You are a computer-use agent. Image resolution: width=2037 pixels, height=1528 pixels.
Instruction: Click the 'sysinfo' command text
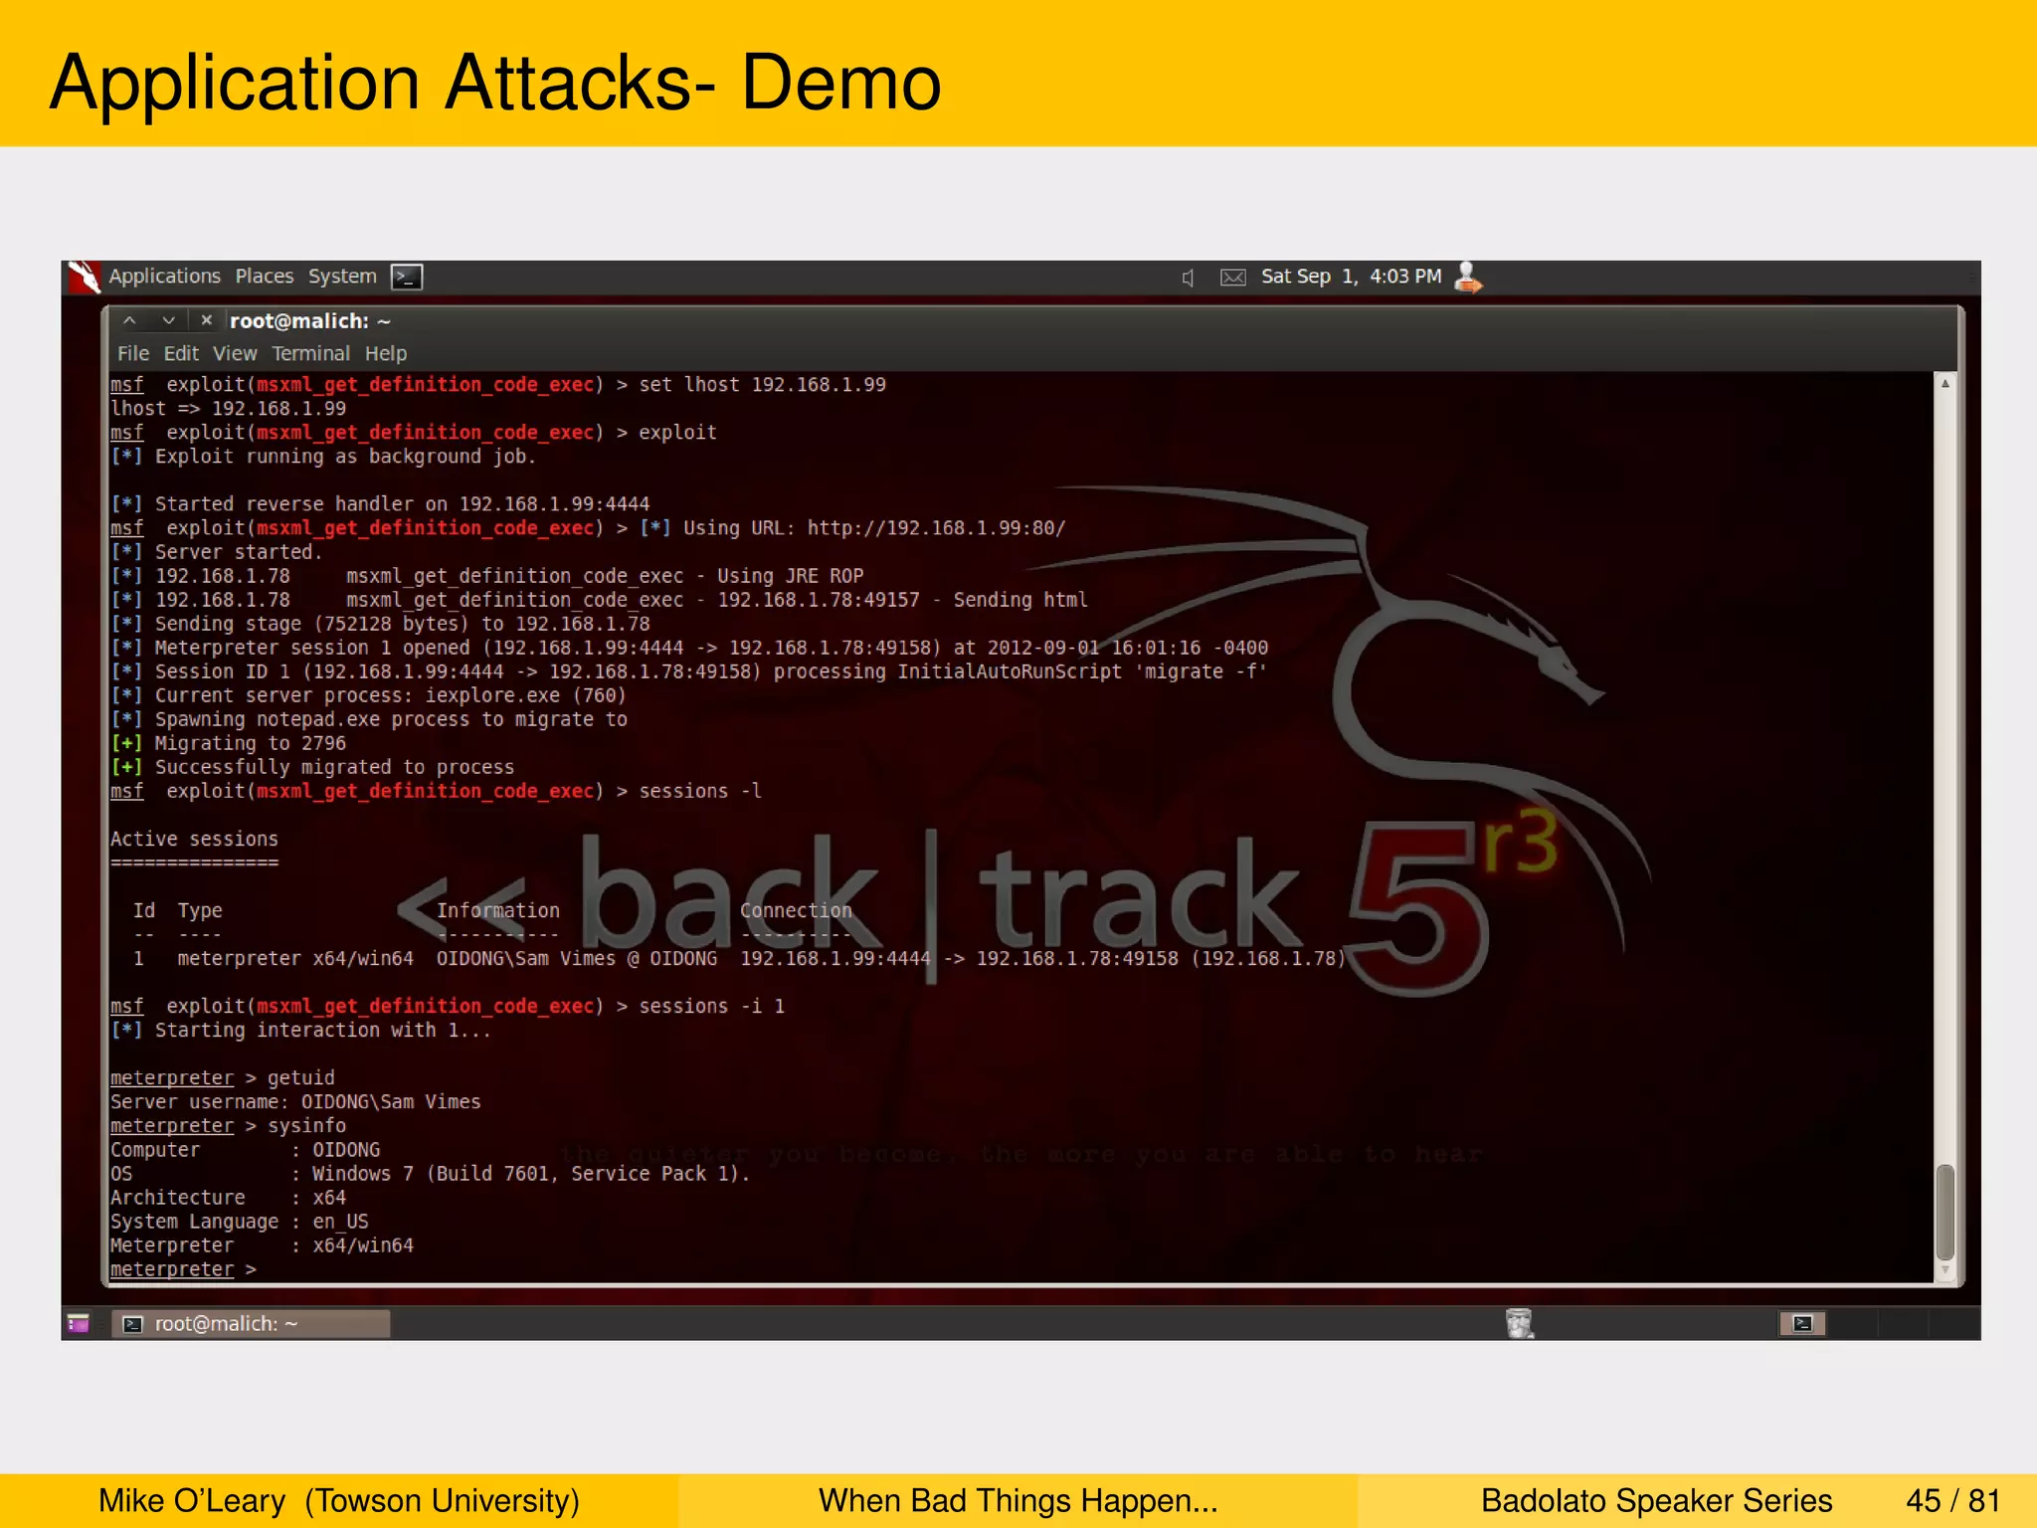point(306,1125)
